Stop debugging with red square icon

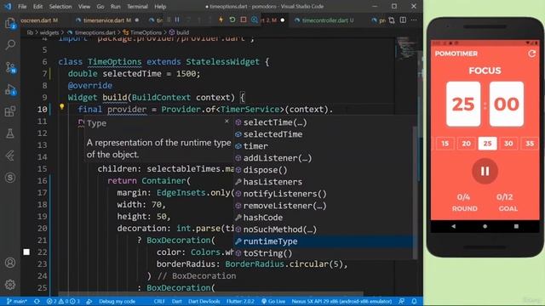pos(244,20)
